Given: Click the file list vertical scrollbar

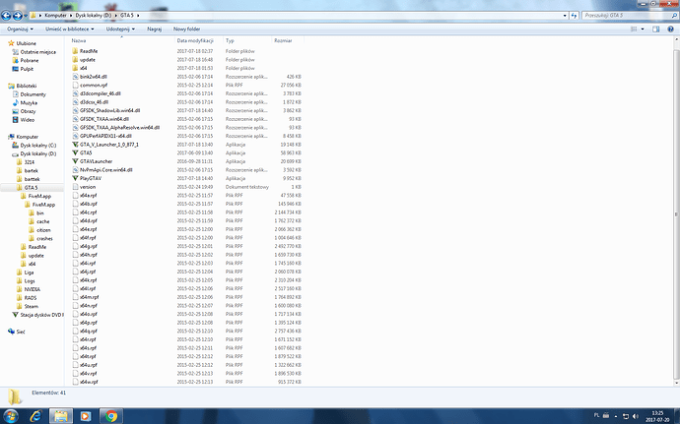Looking at the screenshot, I should (676, 212).
